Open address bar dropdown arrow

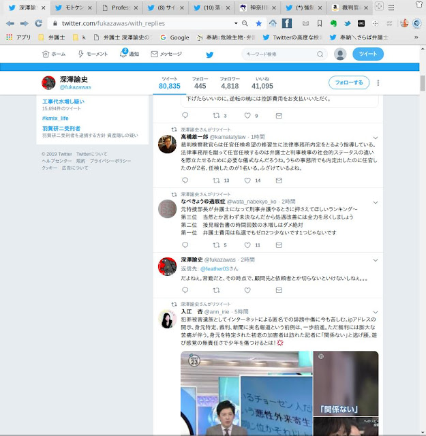point(236,23)
